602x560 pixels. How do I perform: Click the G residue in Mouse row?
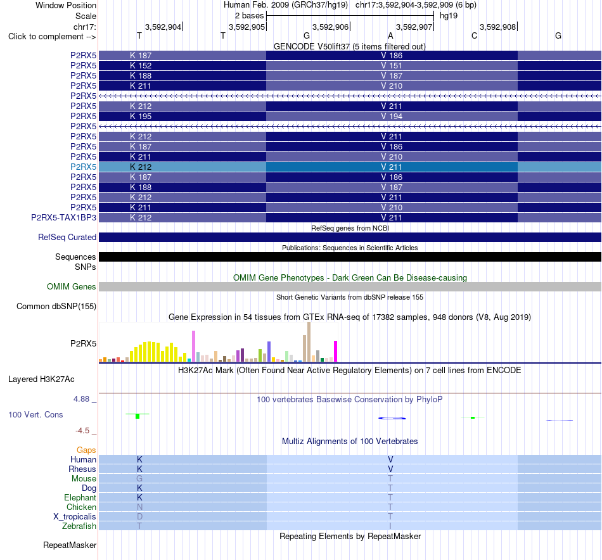(139, 479)
